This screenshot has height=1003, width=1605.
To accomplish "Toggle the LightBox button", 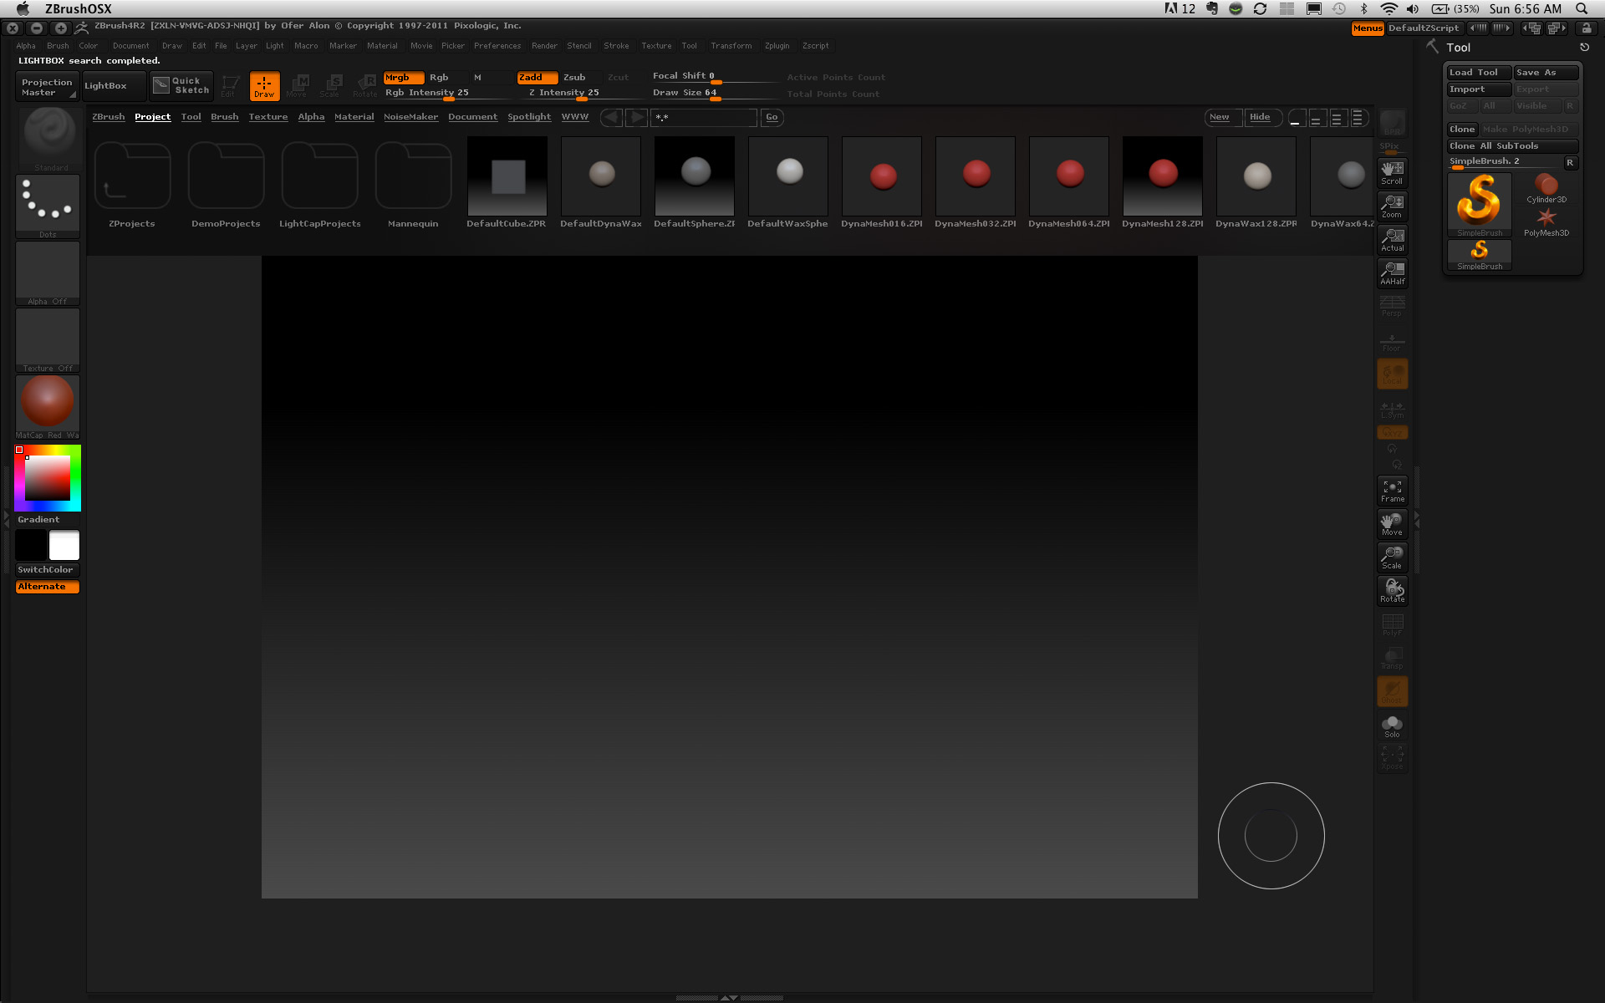I will (115, 85).
